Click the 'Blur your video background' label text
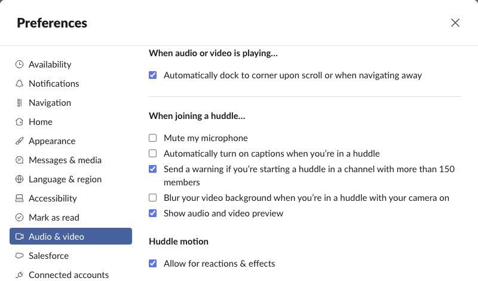The height and width of the screenshot is (281, 478). pos(307,198)
